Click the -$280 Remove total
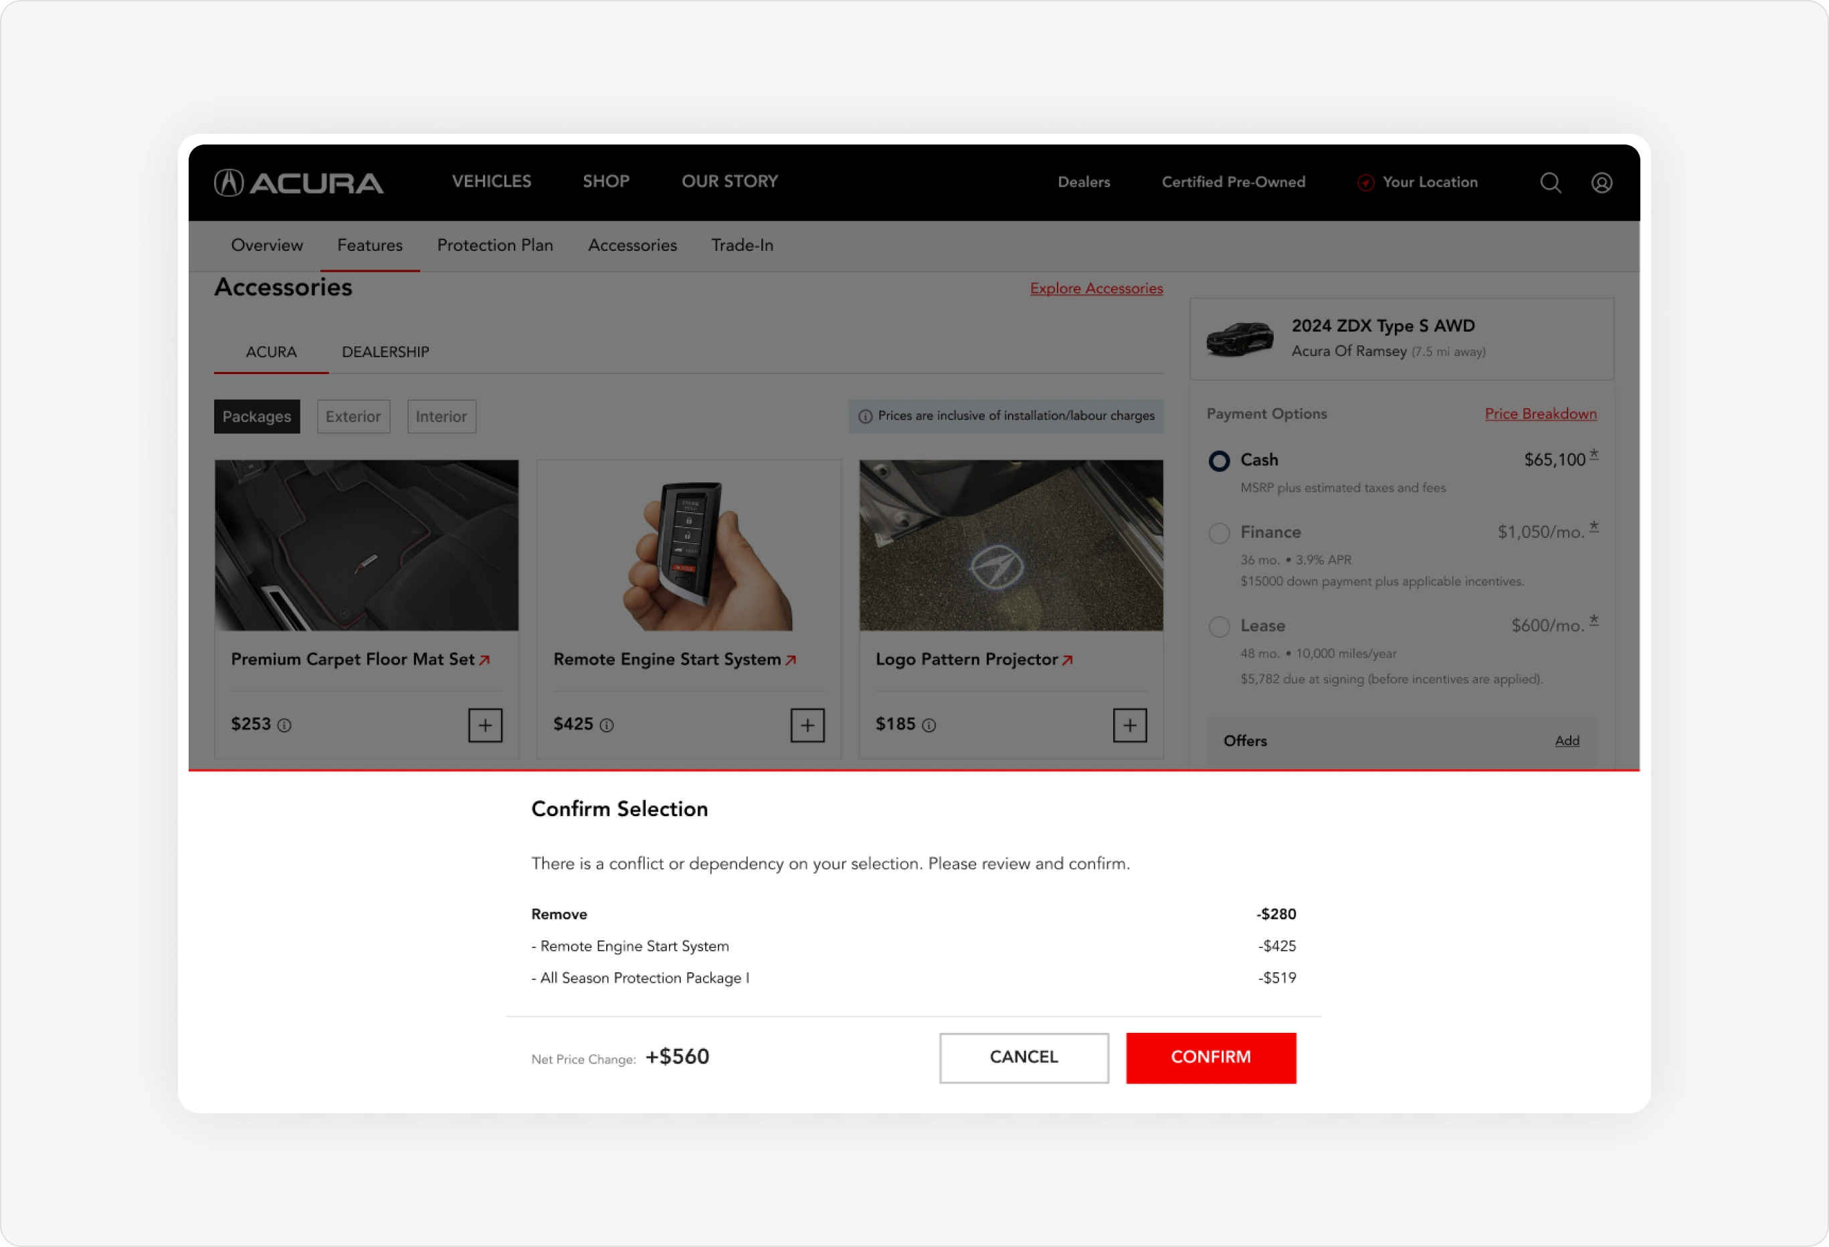1829x1247 pixels. click(1276, 915)
